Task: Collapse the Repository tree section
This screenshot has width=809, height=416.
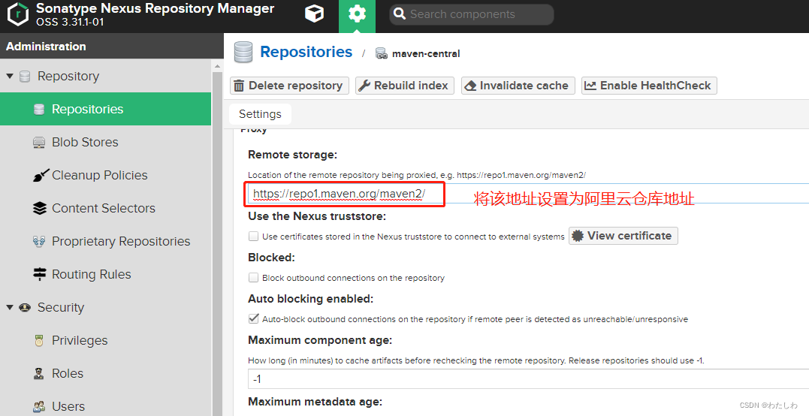Action: (10, 77)
